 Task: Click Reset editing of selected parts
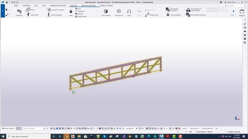(194, 10)
